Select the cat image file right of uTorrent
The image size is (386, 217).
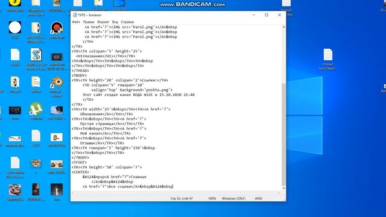[57, 110]
